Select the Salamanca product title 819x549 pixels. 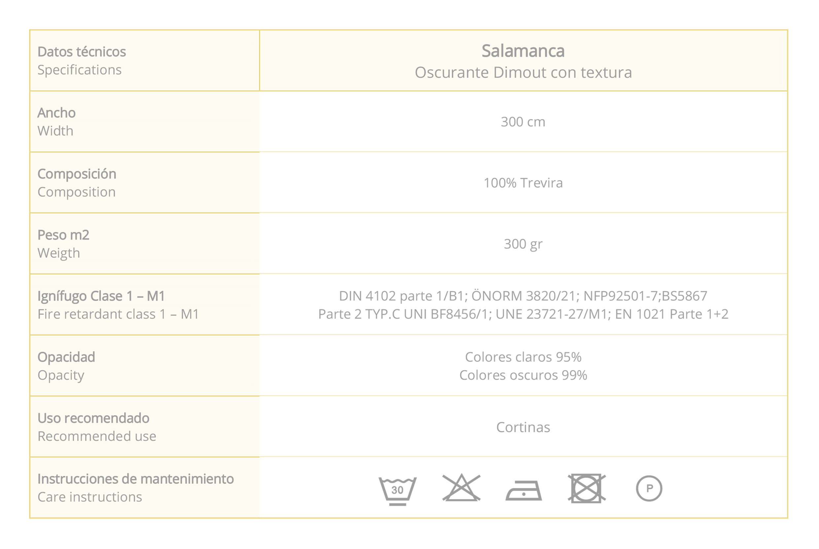coord(523,51)
